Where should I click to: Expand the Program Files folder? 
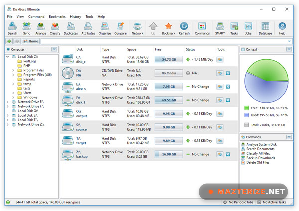[13, 70]
